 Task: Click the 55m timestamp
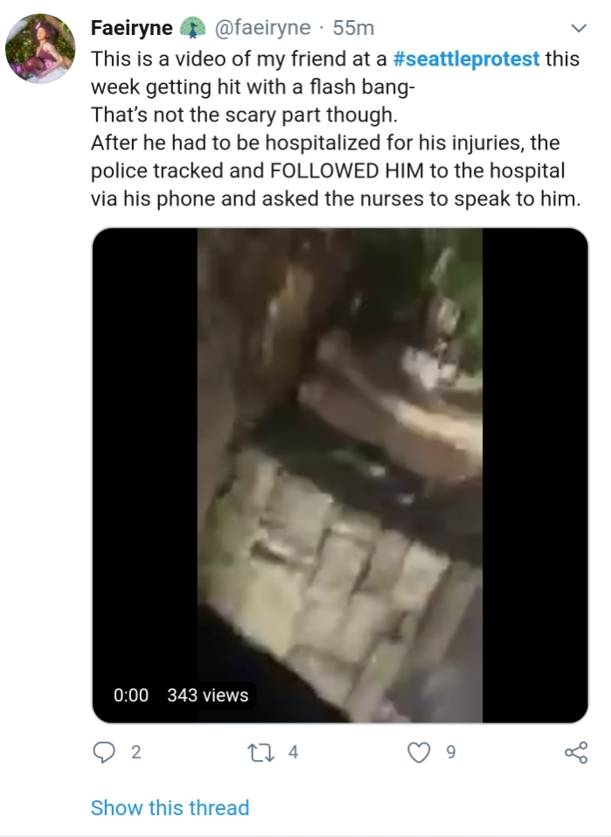tap(353, 28)
